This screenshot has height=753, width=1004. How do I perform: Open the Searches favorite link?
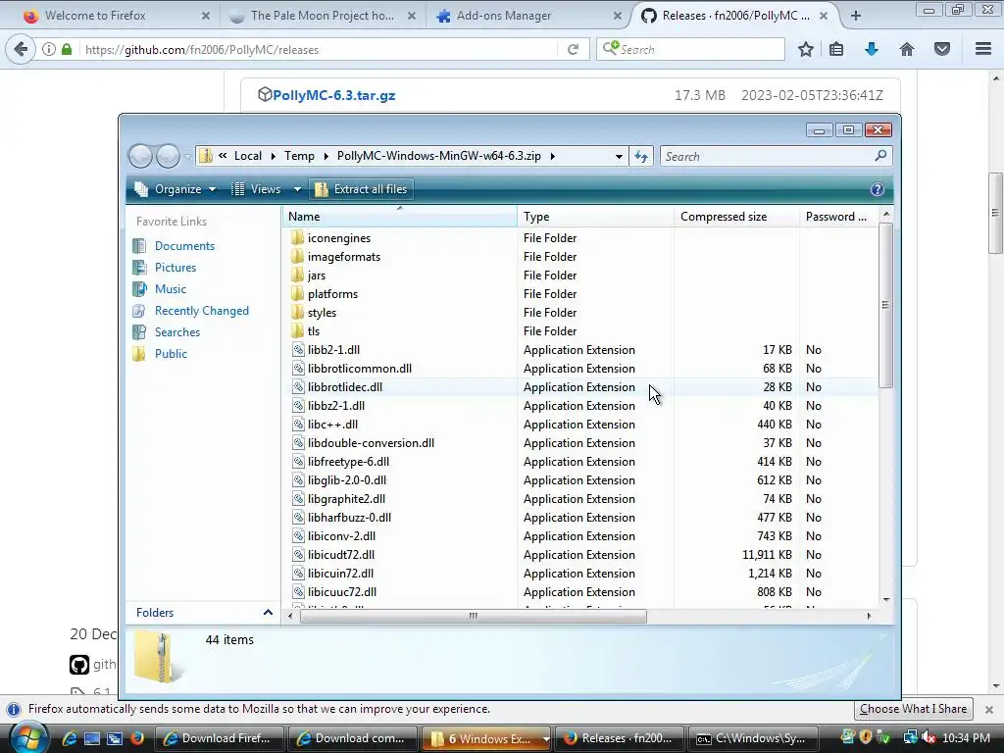coord(177,332)
